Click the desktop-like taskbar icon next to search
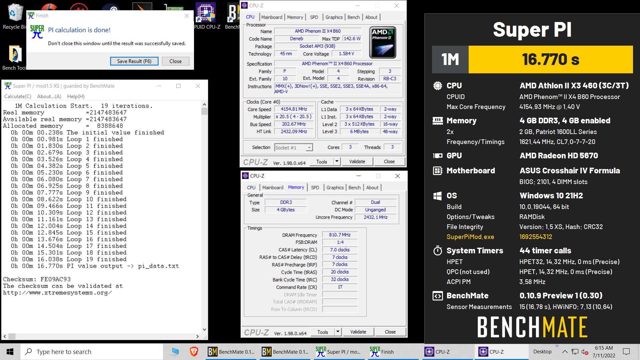This screenshot has height=360, width=640. 175,352
